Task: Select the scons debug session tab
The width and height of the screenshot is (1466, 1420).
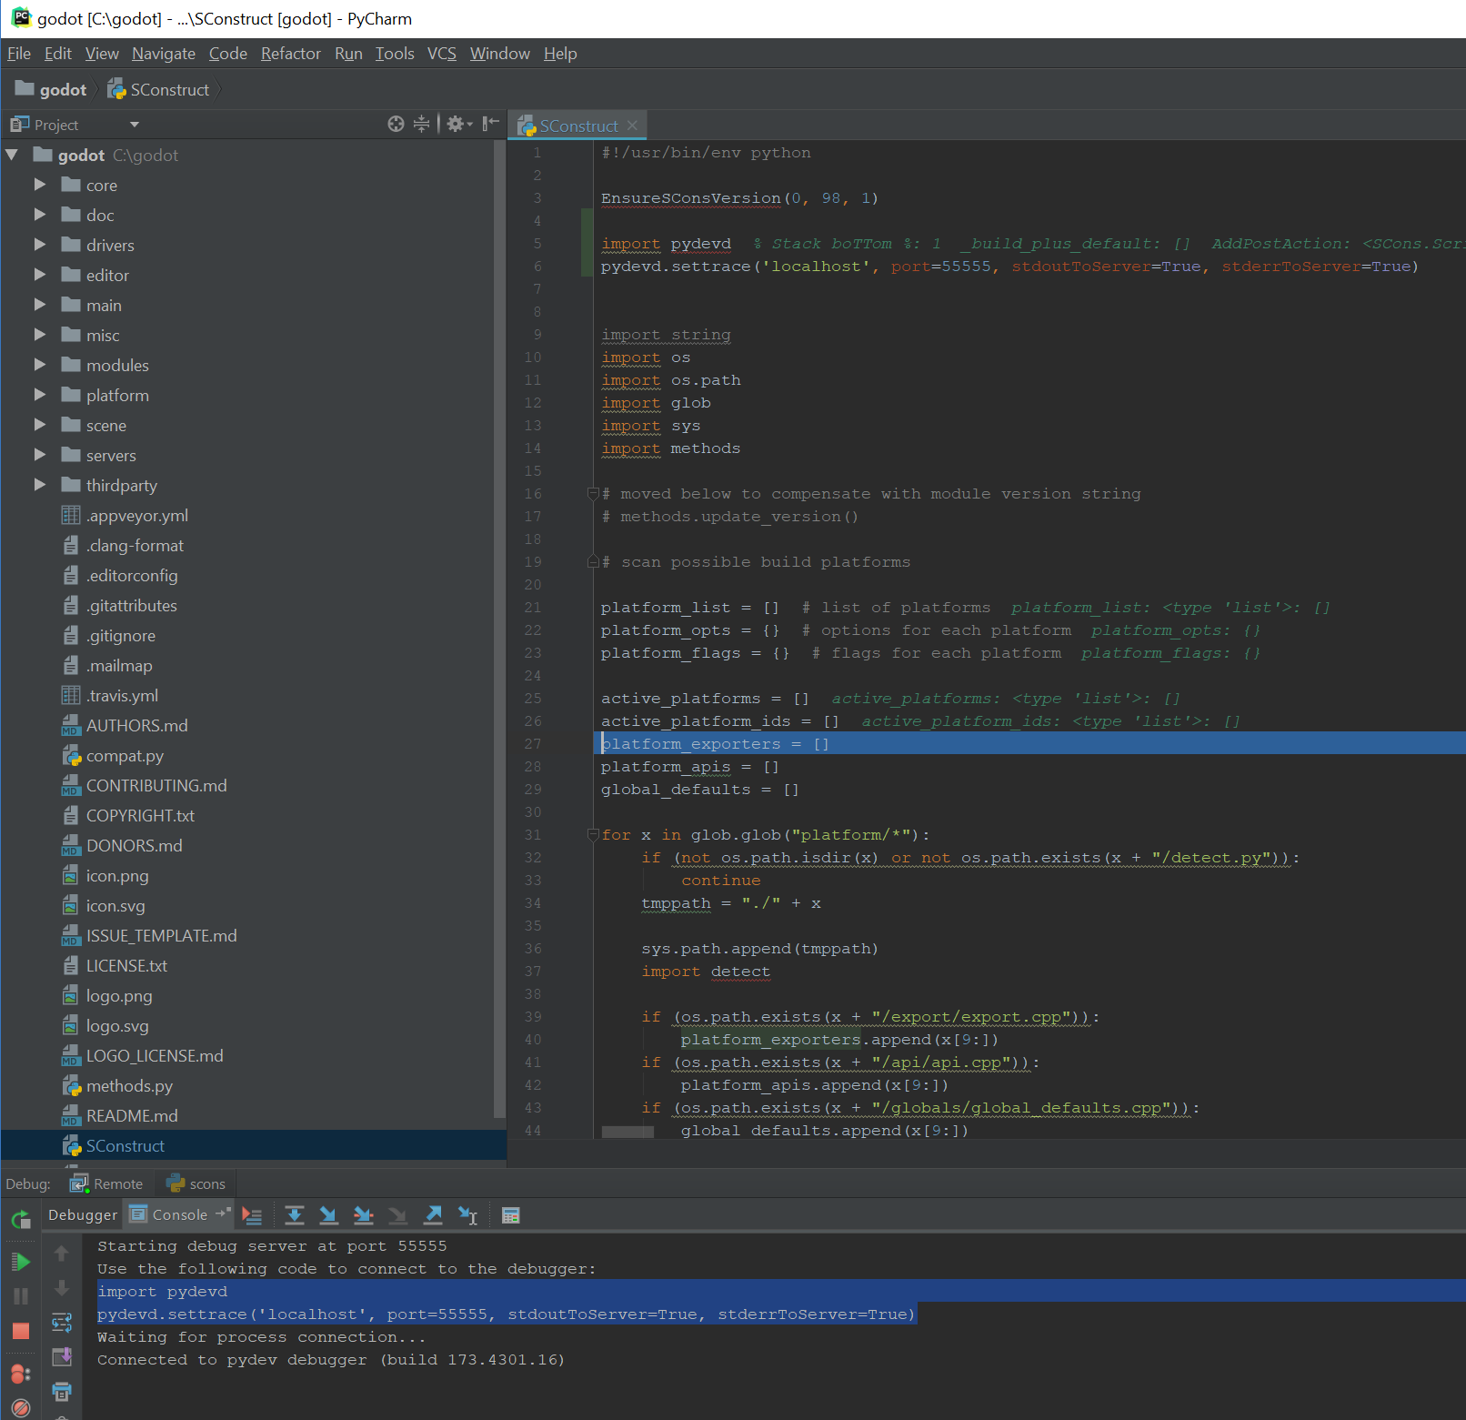Action: (x=196, y=1183)
